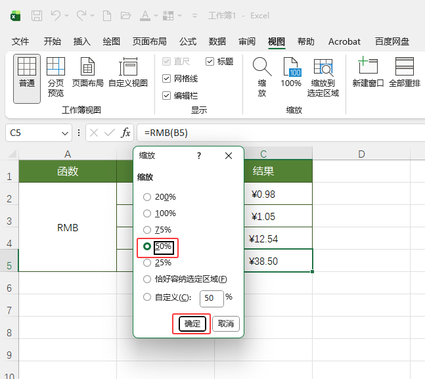
Task: Open file with the folder icon
Action: pos(125,16)
